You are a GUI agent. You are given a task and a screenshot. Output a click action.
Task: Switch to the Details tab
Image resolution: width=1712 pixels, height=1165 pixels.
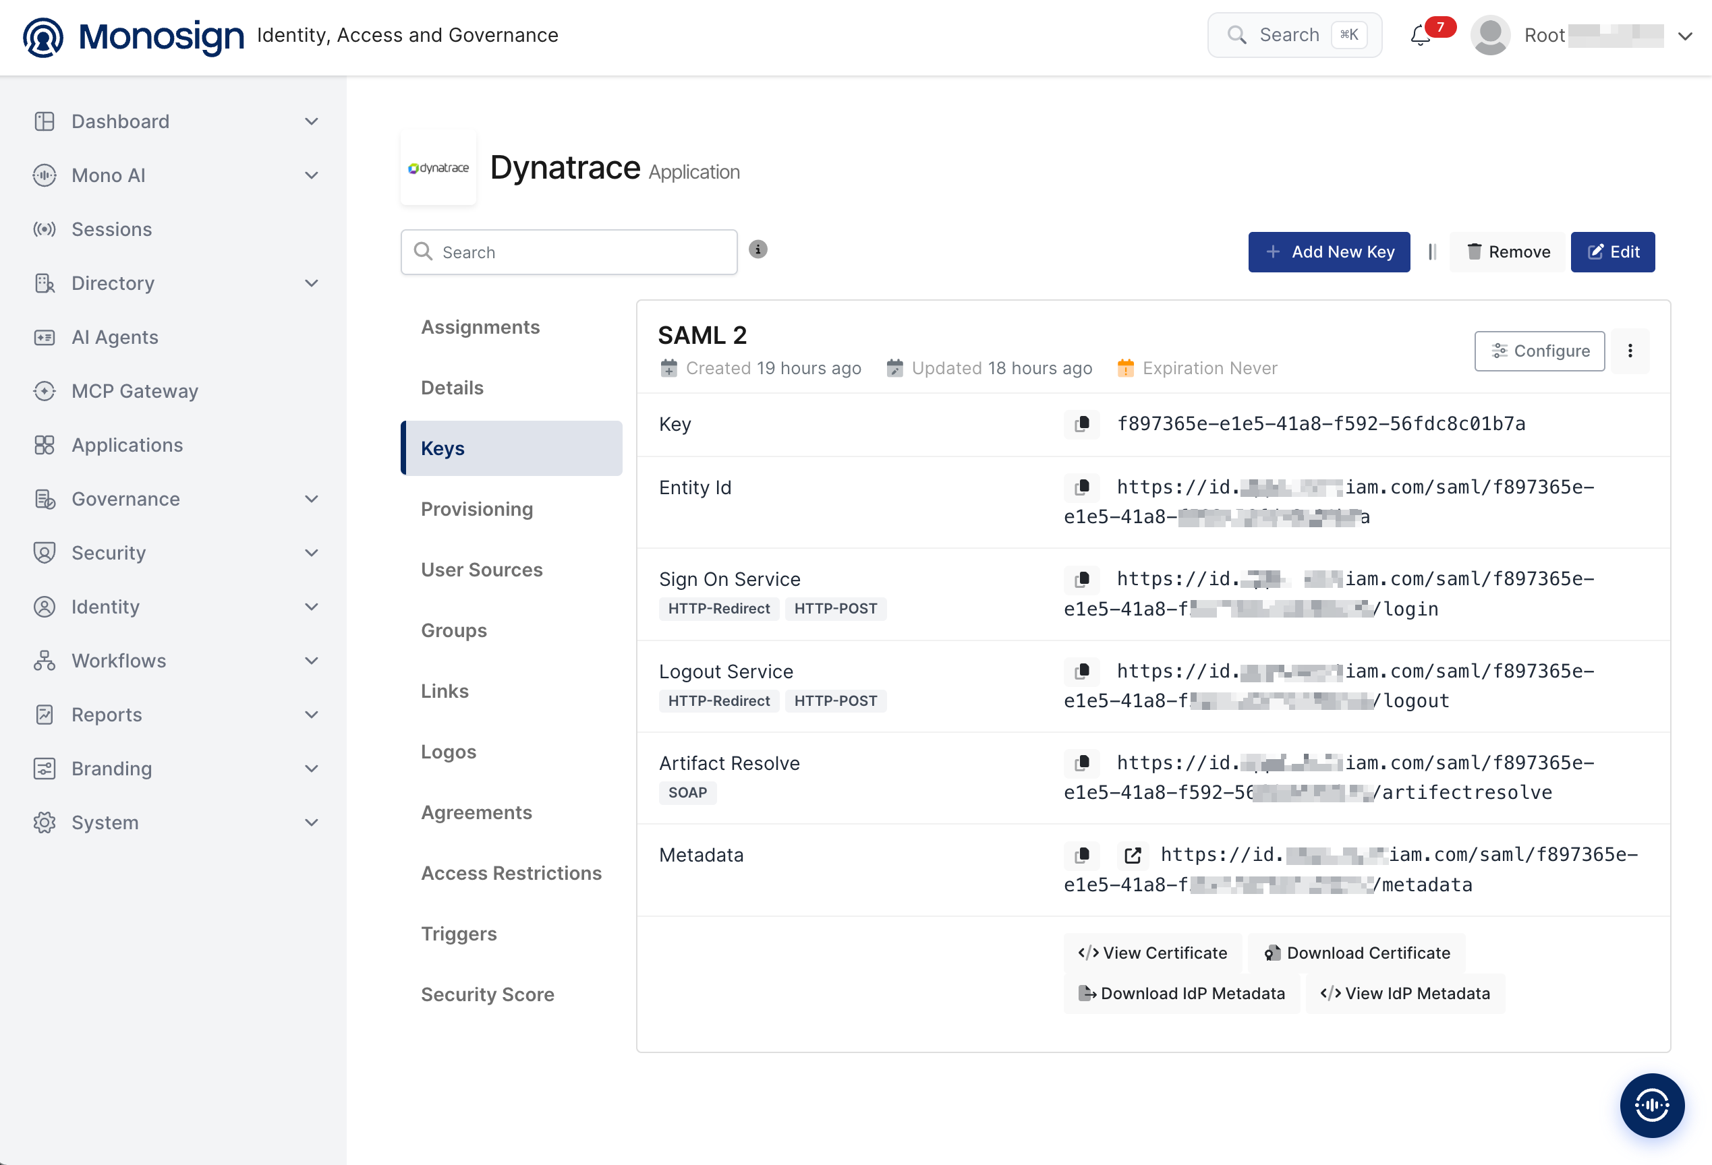[x=512, y=388]
